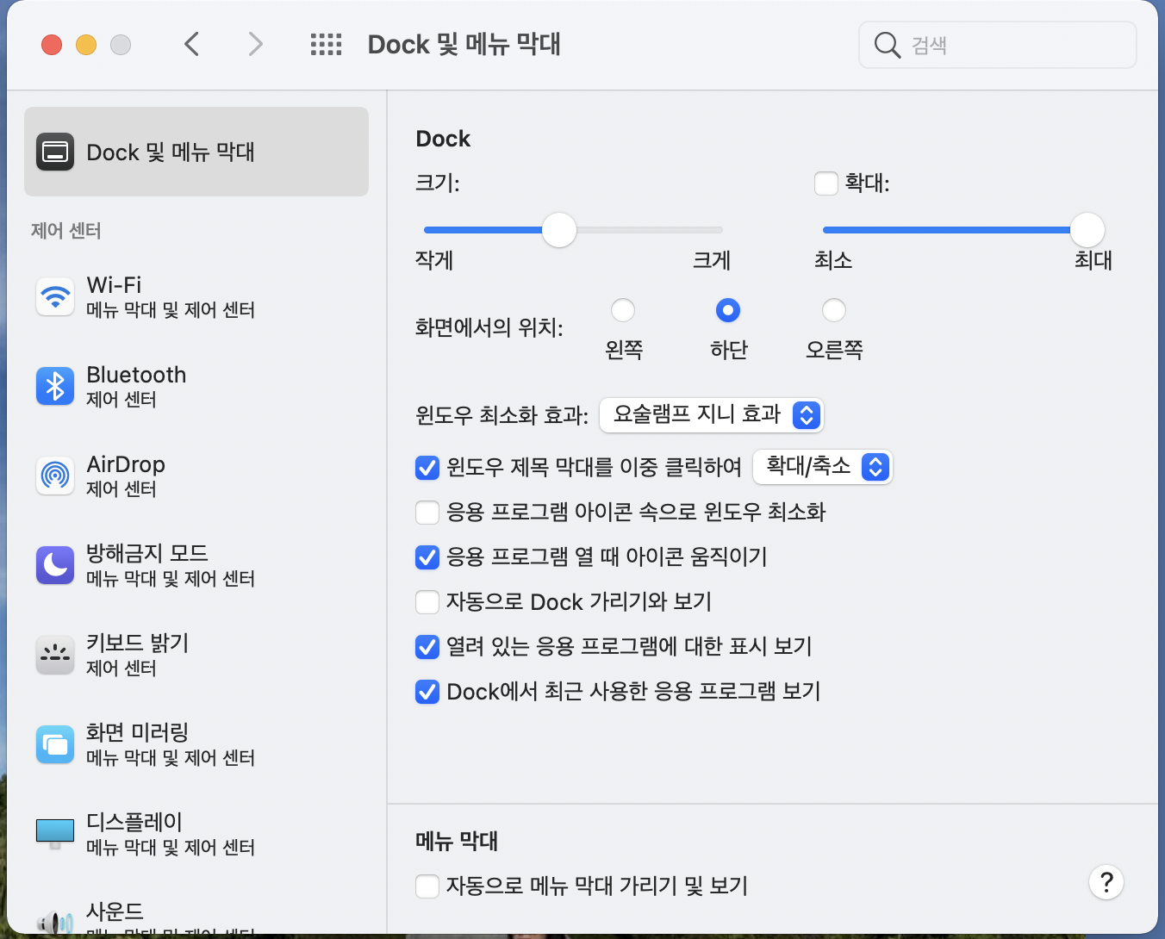Click the 작게 slider label

[x=434, y=260]
